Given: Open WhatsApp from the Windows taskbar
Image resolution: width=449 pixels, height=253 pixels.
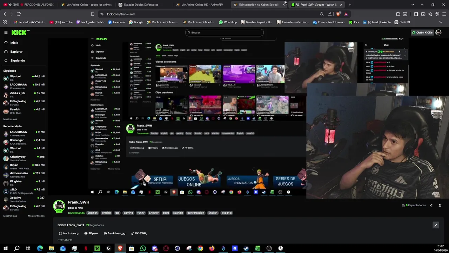Looking at the screenshot, I should (143, 248).
